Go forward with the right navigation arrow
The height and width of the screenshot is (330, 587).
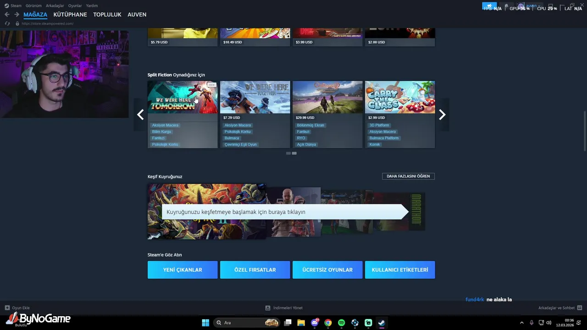(17, 15)
